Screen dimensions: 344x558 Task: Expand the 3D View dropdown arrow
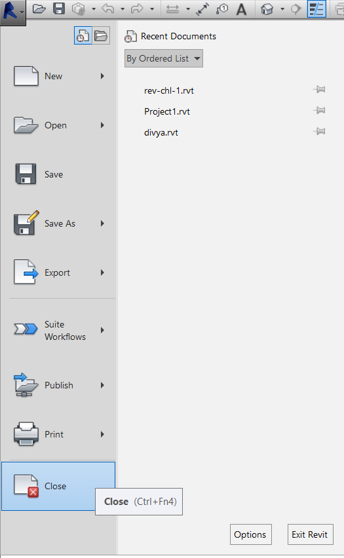coord(282,9)
